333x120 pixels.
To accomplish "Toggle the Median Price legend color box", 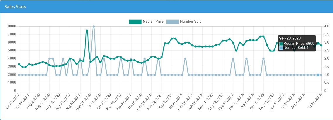I will pyautogui.click(x=135, y=22).
